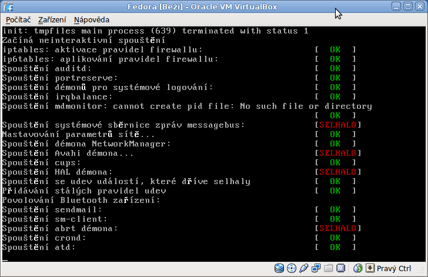Click the terminal cursor at the last line
Screen dimensions: 428x277
[x=5, y=260]
